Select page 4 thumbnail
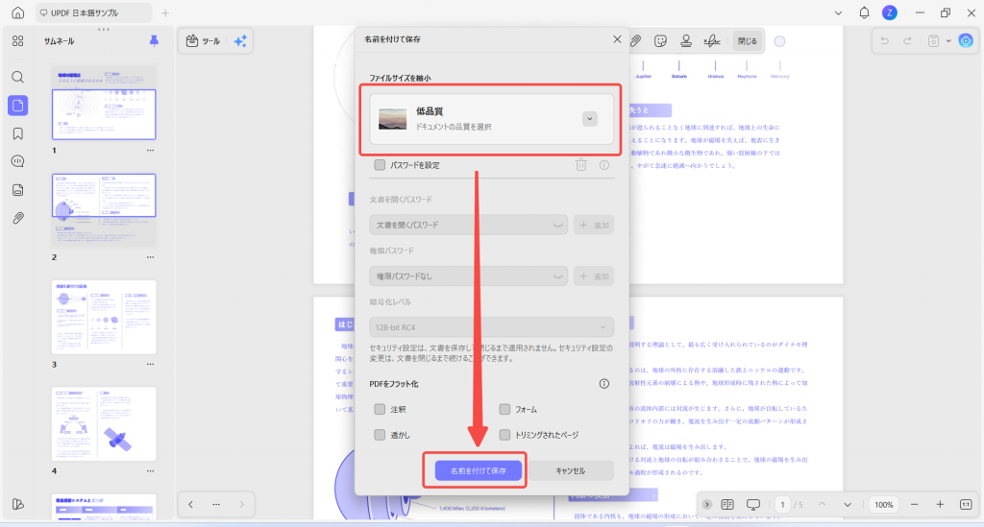This screenshot has height=527, width=984. pos(104,424)
